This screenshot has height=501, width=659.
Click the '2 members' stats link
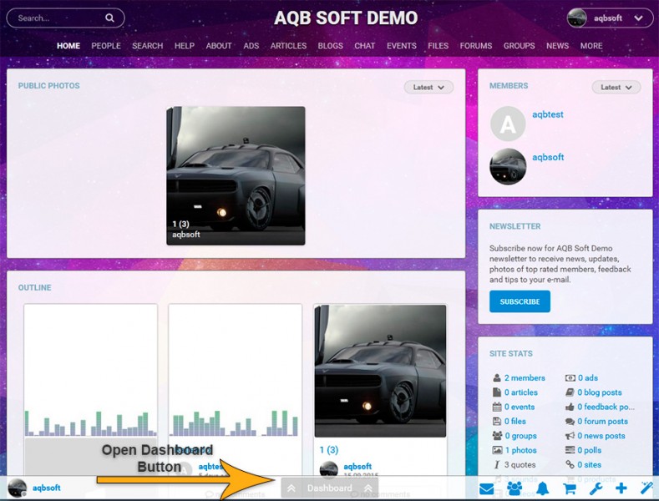(524, 377)
